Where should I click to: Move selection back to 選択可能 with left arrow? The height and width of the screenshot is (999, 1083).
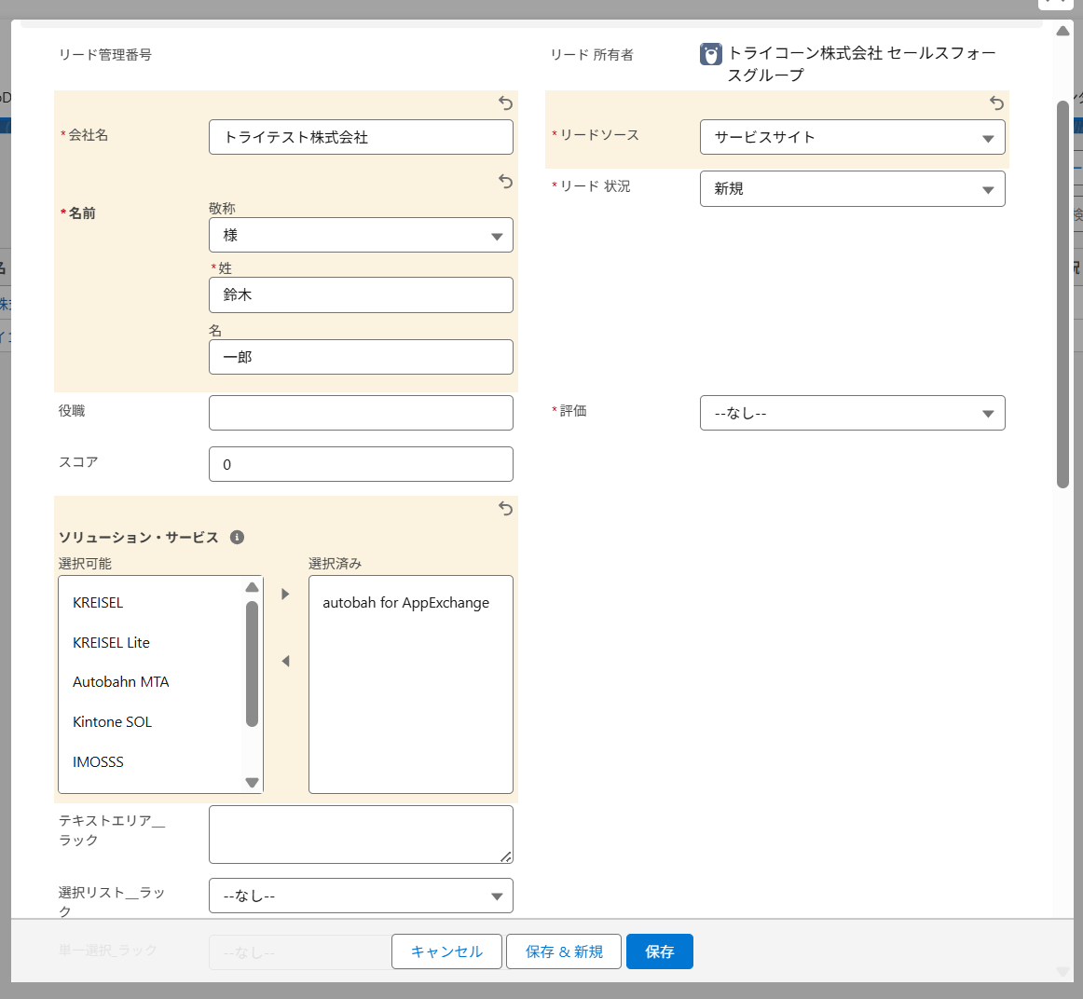point(285,662)
